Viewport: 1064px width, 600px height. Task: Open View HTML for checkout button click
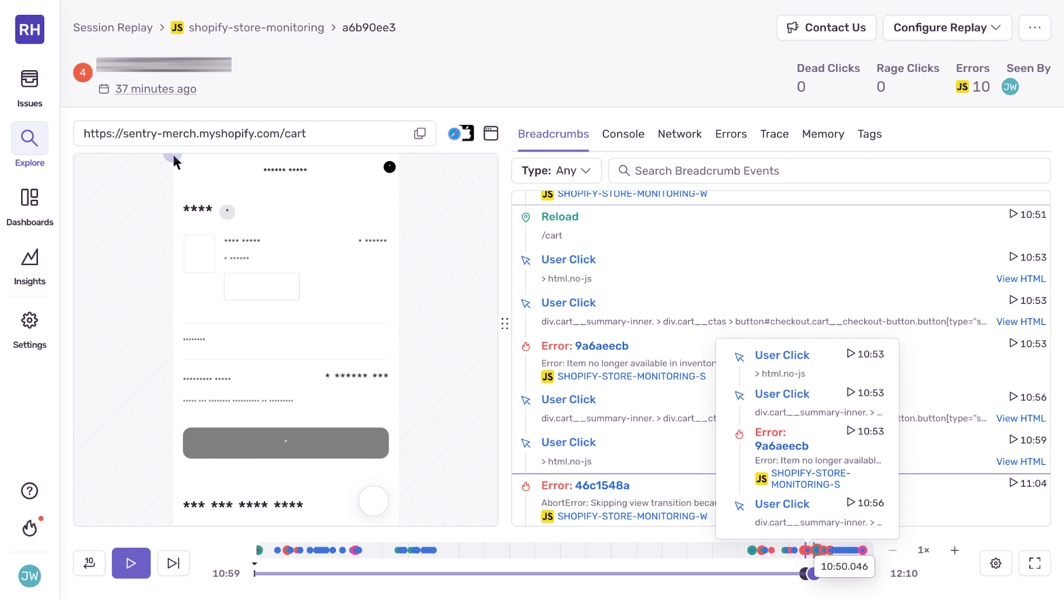click(1020, 321)
